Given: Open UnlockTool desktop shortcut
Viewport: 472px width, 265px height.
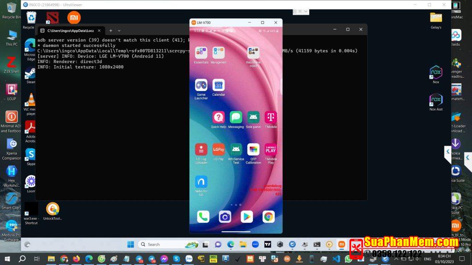Looking at the screenshot, I should coord(53,209).
